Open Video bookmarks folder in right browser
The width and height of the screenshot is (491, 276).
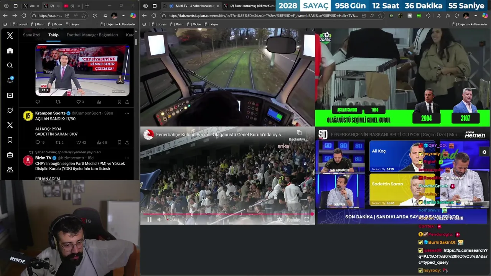[x=194, y=24]
